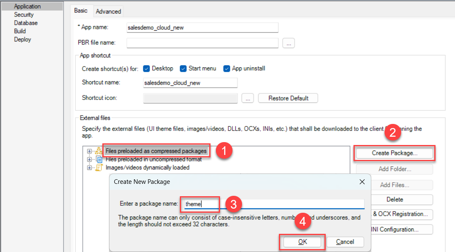This screenshot has width=455, height=252.
Task: Go to the Deploy section
Action: 22,40
